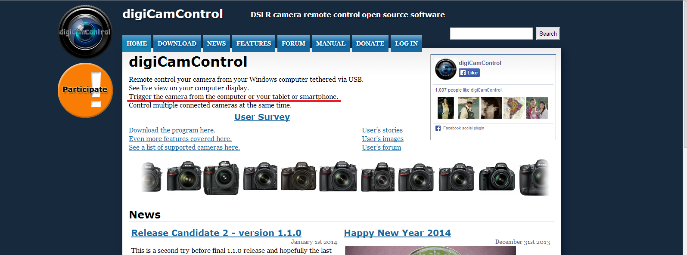Click the LOG IN tab

point(406,43)
